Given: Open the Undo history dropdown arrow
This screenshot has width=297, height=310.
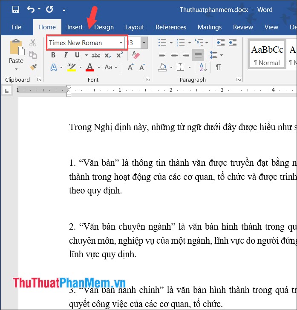Looking at the screenshot, I should click(39, 9).
